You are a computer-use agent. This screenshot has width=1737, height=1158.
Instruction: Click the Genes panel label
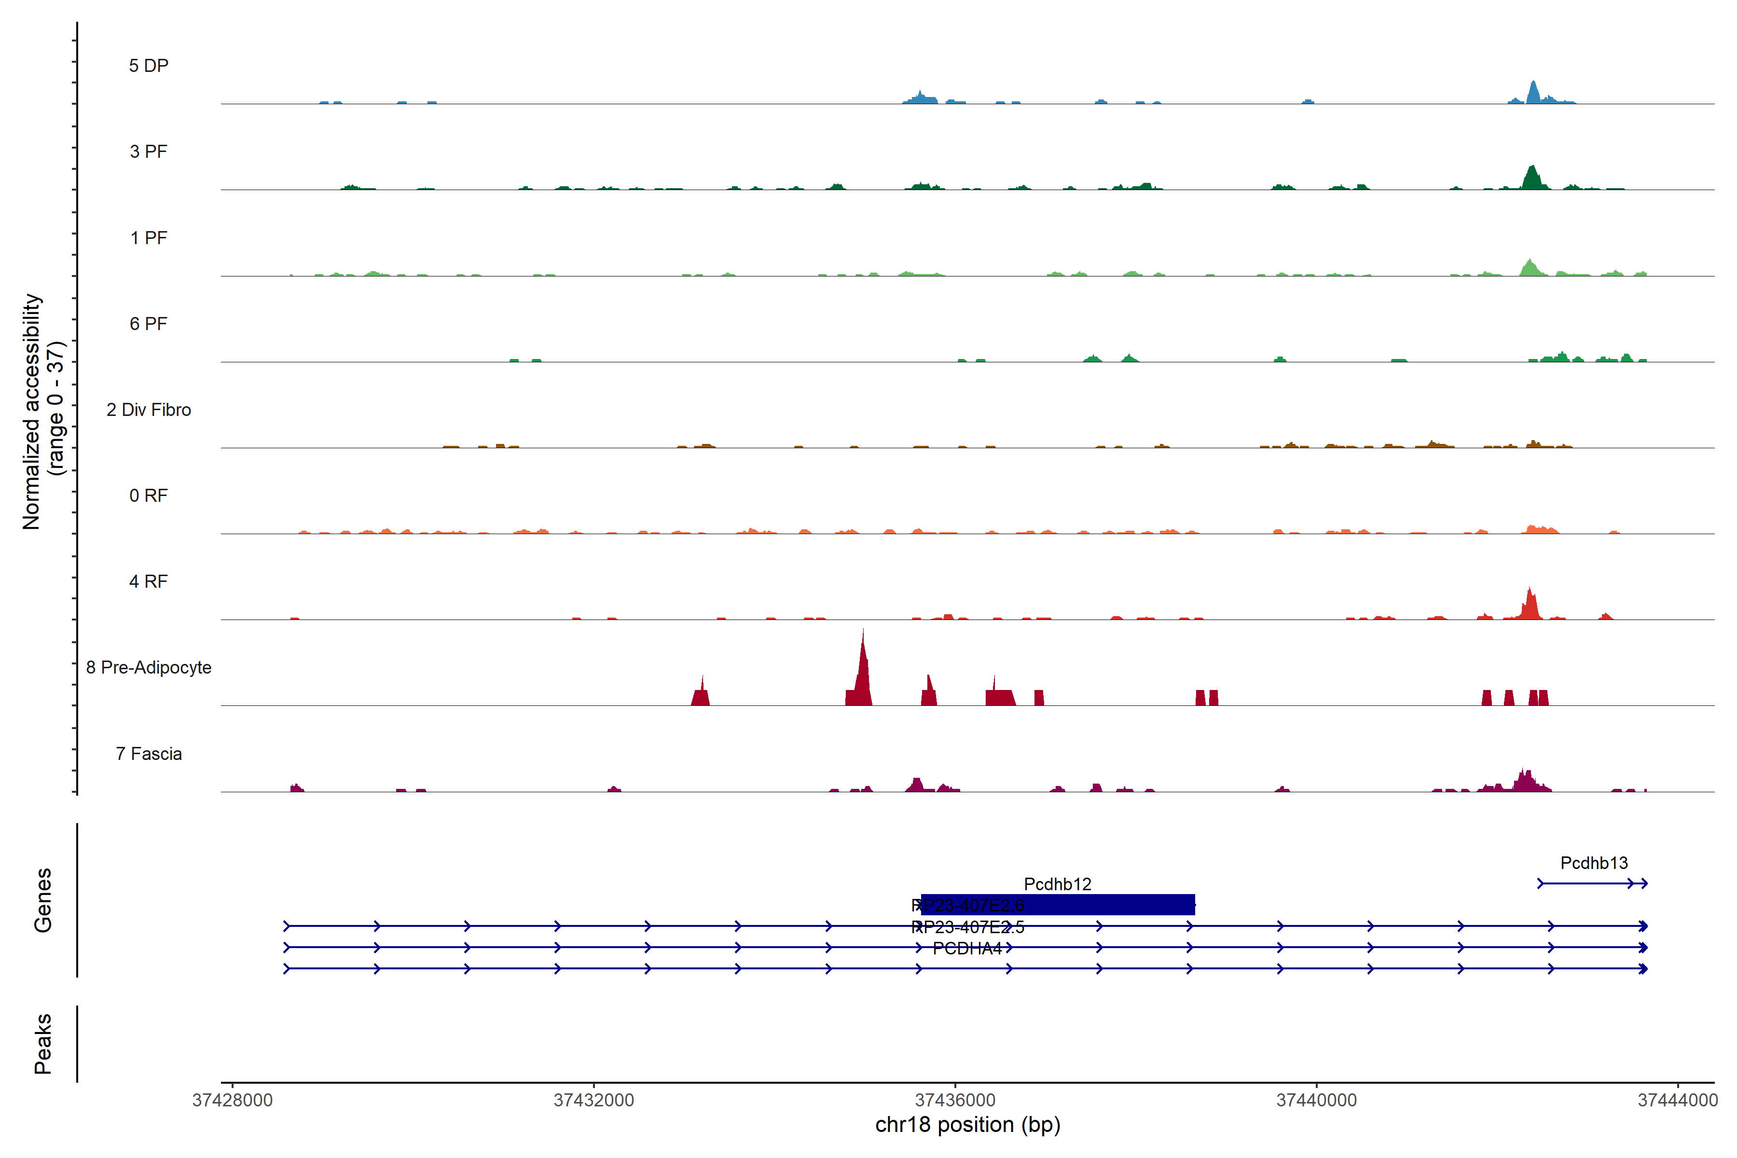[43, 899]
